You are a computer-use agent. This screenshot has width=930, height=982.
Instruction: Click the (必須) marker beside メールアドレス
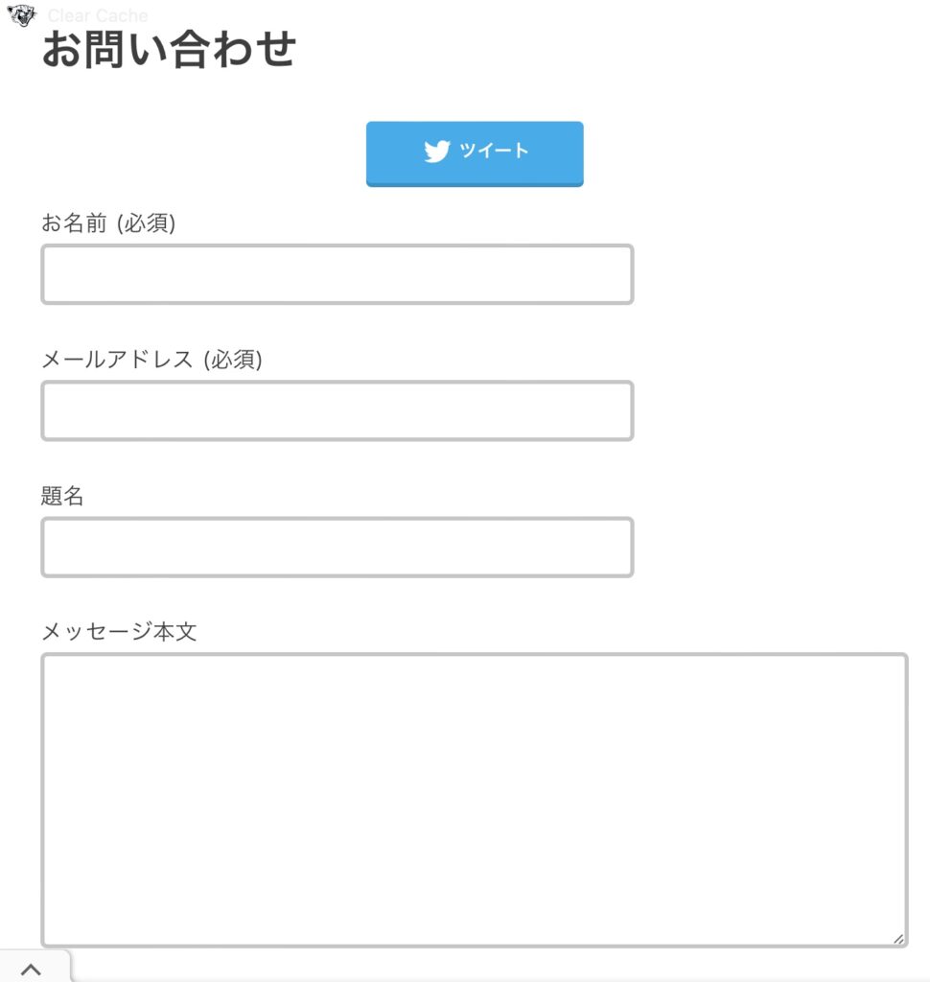(x=233, y=360)
